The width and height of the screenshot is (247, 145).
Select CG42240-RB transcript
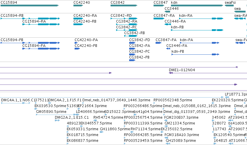(78, 24)
